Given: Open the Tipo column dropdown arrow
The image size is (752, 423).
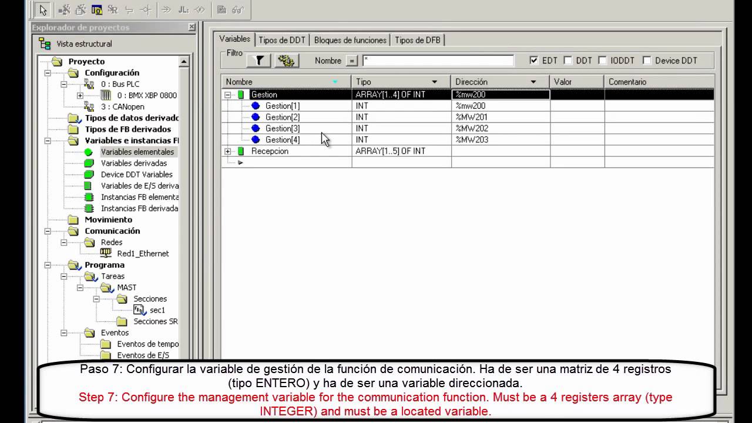Looking at the screenshot, I should tap(435, 82).
